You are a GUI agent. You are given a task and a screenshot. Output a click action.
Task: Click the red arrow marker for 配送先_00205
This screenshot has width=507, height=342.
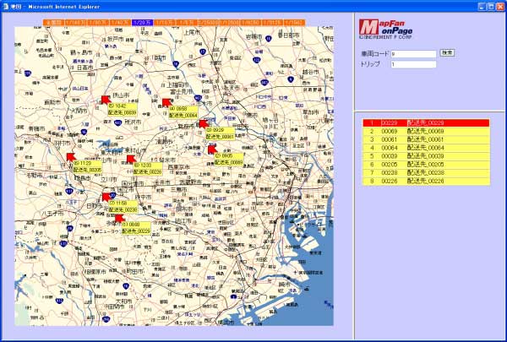(71, 157)
